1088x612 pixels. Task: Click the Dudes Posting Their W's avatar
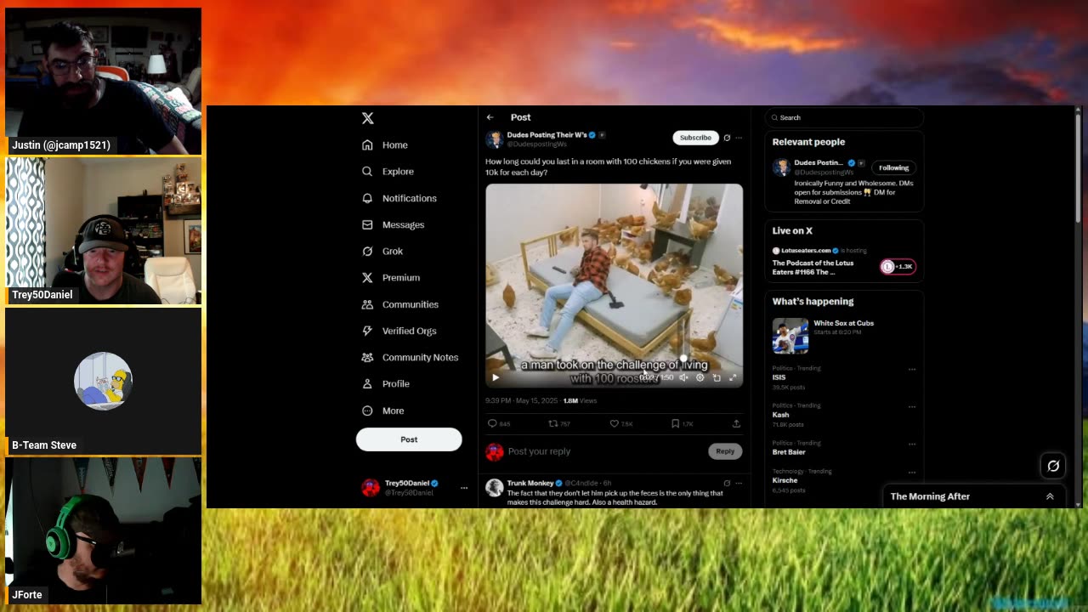(494, 139)
